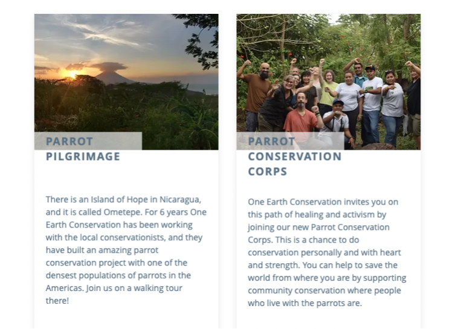Click the word CONSERVATION in the heading

tap(294, 157)
